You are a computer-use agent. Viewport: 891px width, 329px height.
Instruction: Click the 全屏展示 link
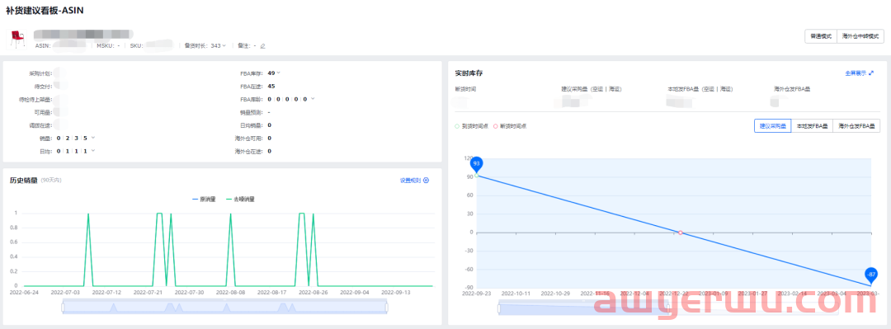pyautogui.click(x=856, y=73)
